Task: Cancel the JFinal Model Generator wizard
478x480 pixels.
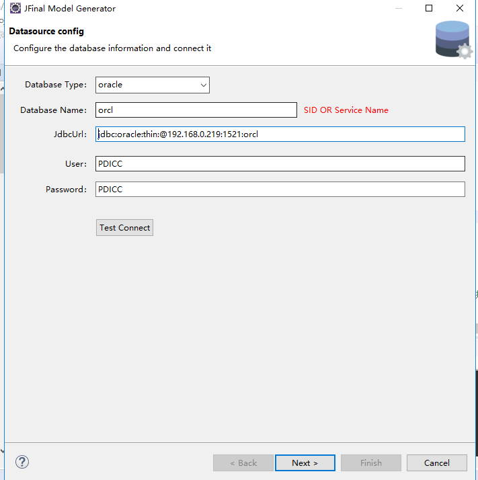Action: click(x=437, y=463)
